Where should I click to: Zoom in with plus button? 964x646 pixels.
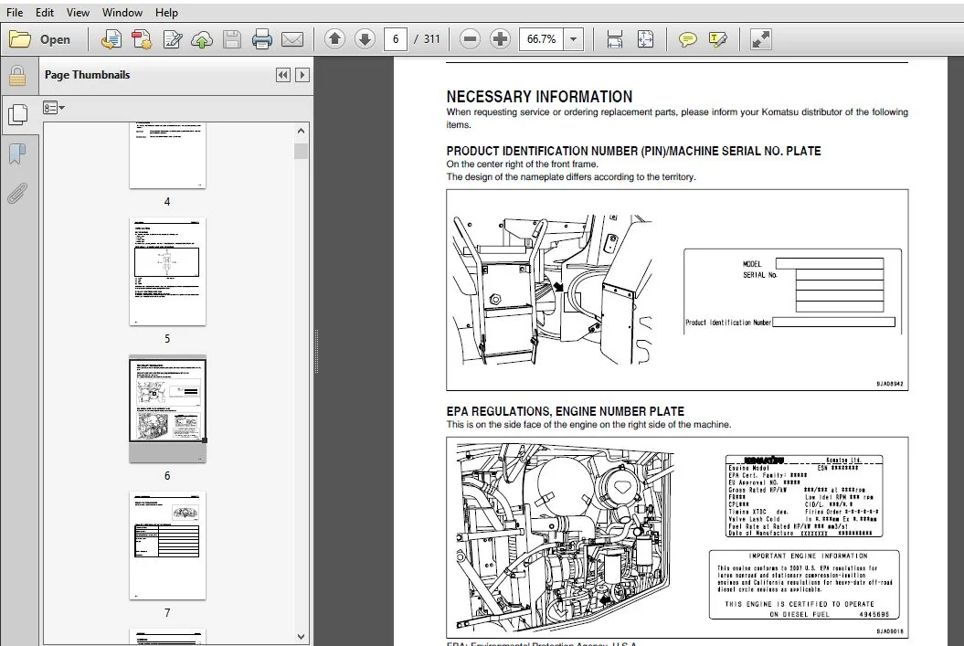click(x=500, y=38)
